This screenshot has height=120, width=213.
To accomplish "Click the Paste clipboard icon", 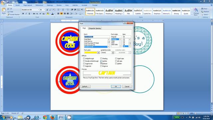I will 4,10.
